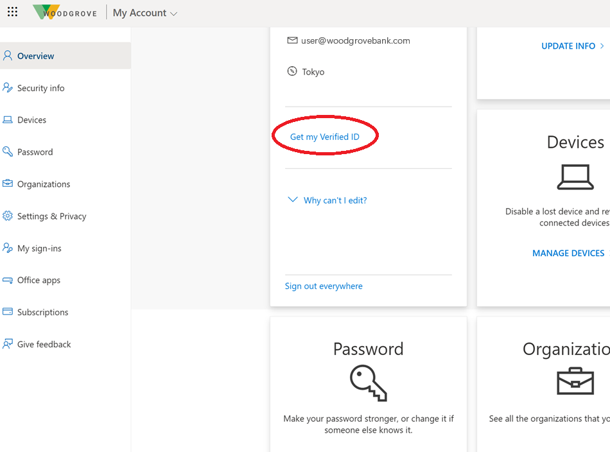Click the UPDATE INFO chevron arrow
Screen dimensions: 610x452
(602, 46)
